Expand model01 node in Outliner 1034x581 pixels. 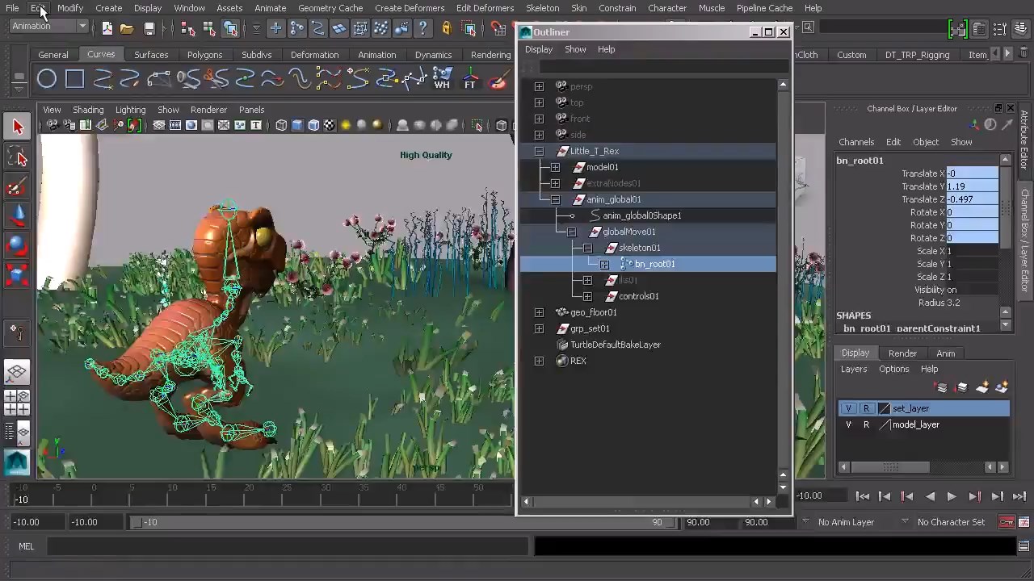(555, 167)
